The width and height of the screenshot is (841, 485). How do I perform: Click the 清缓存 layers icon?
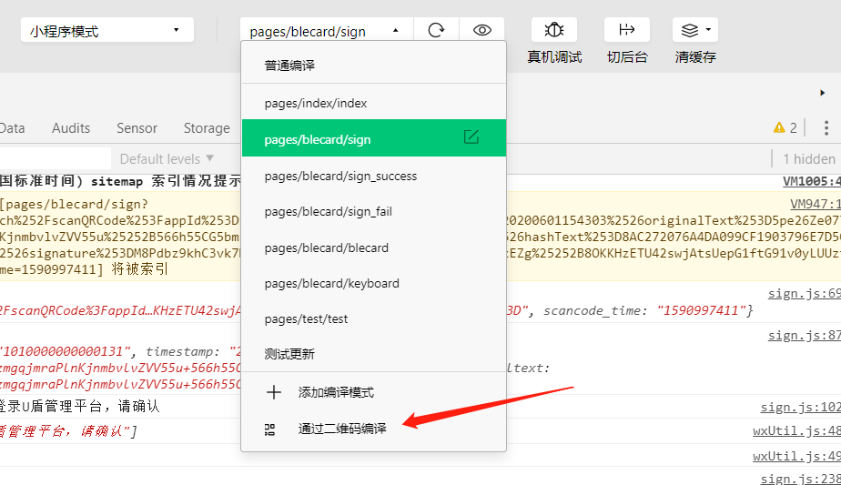point(690,30)
